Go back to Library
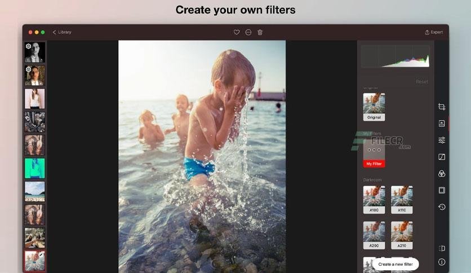This screenshot has width=471, height=273. click(62, 32)
